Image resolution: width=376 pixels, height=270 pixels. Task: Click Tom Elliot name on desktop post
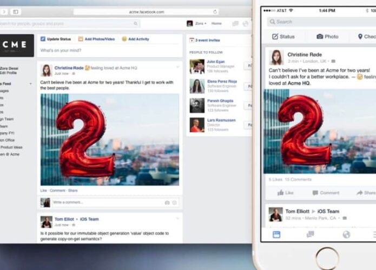tap(64, 219)
